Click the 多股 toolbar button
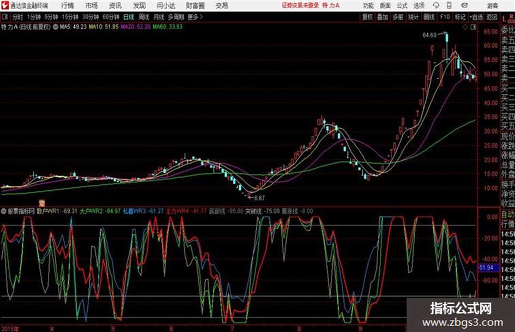Screen dimensions: 515x332 (398, 17)
